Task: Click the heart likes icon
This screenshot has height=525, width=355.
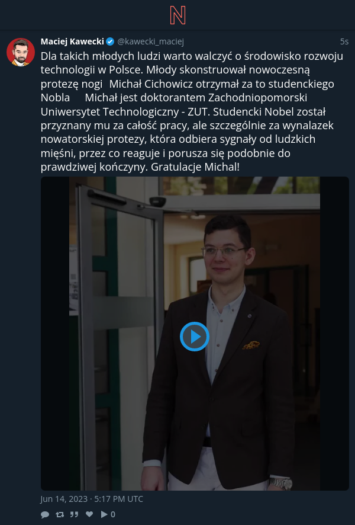Action: coord(89,514)
